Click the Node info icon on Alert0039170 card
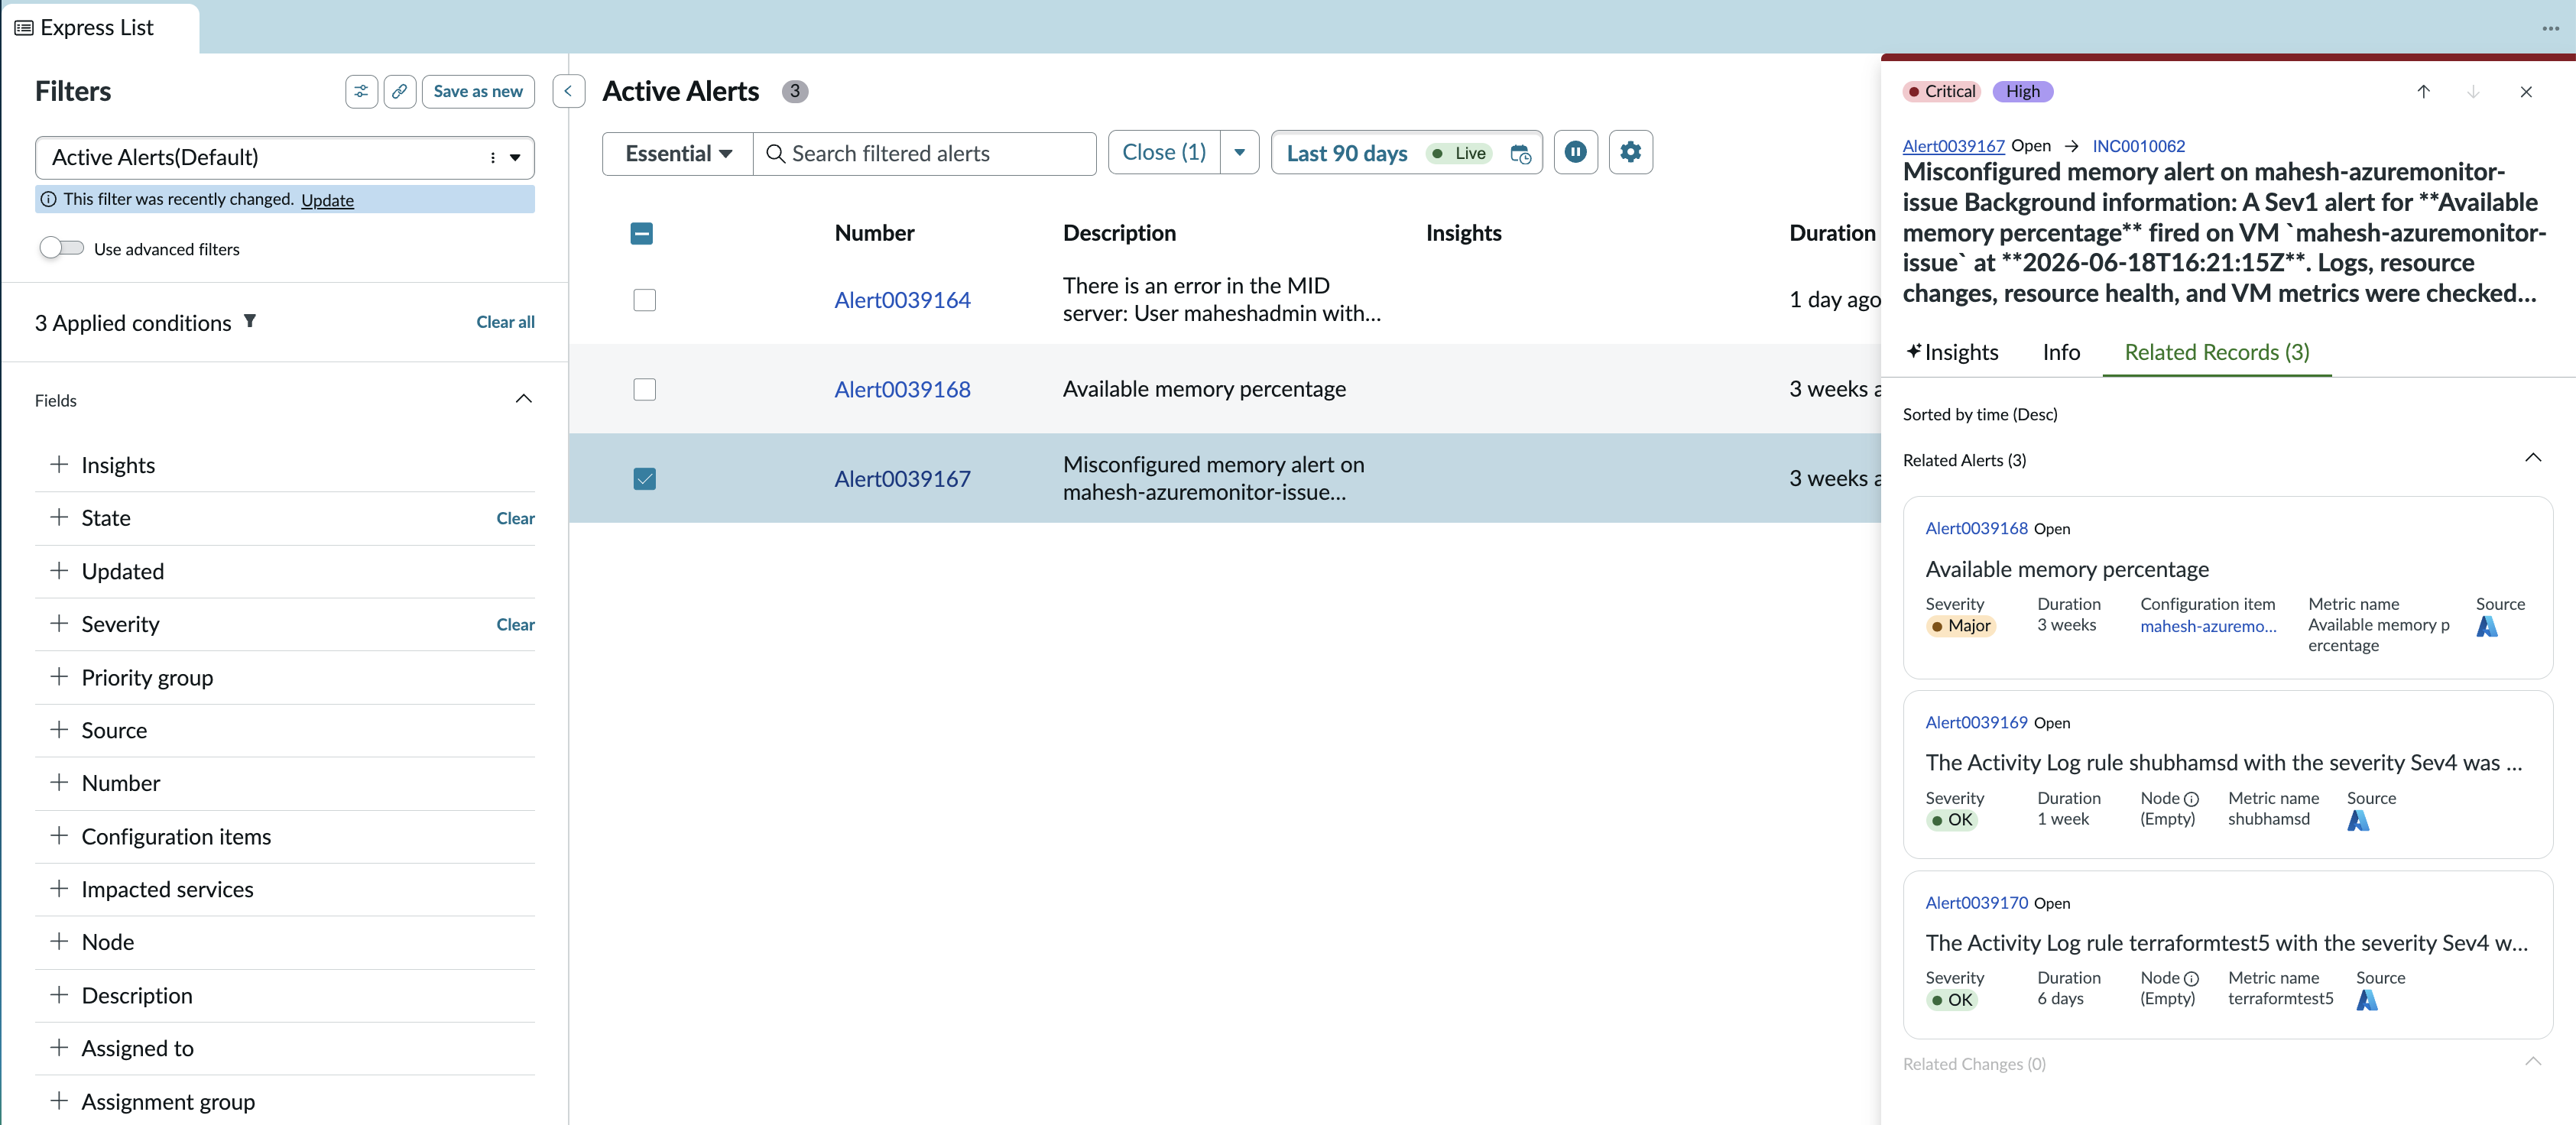Image resolution: width=2576 pixels, height=1125 pixels. [2191, 979]
